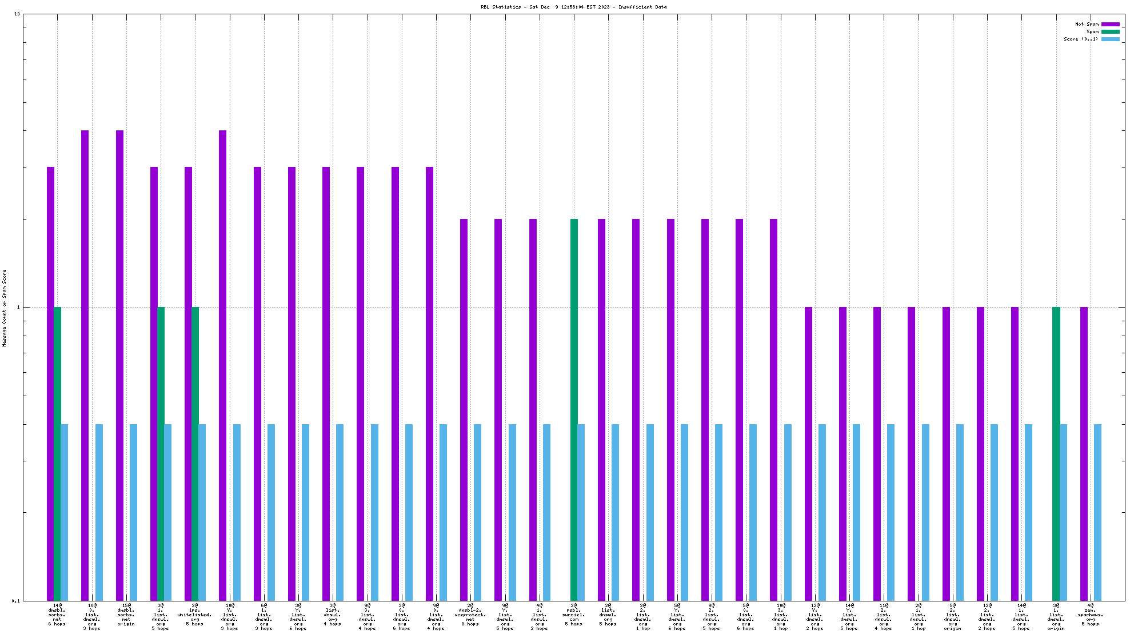This screenshot has height=638, width=1134.
Task: Click the 'Score (0..1)' legend label
Action: pos(1080,39)
